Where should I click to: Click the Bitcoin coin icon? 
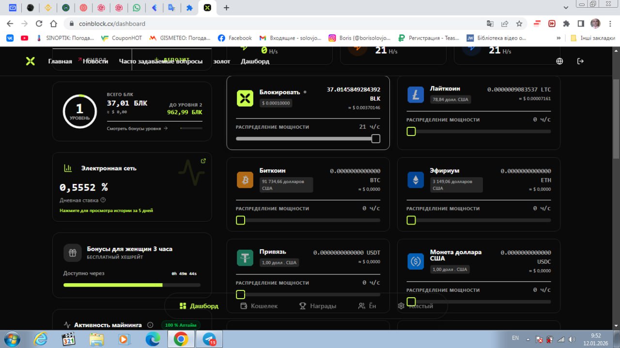245,180
